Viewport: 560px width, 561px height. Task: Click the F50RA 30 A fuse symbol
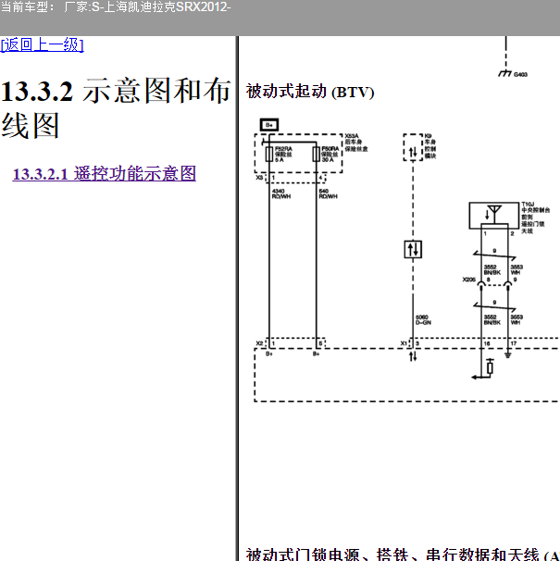tap(316, 155)
